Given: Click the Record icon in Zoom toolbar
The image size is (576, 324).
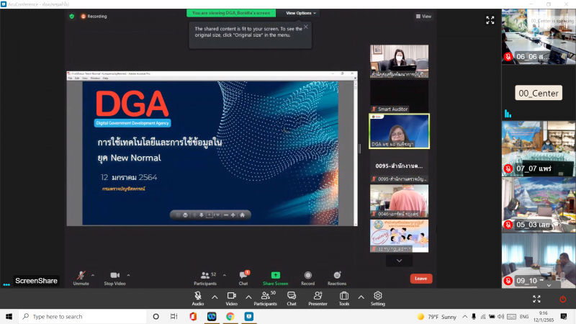Looking at the screenshot, I should [308, 275].
